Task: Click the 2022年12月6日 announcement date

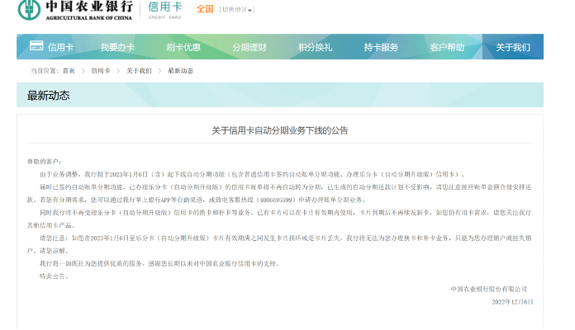Action: (x=512, y=303)
